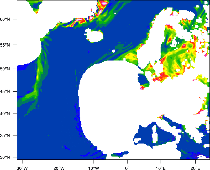Click the 60°N latitude label
Viewport: 210px width, 170px height.
click(x=5, y=19)
